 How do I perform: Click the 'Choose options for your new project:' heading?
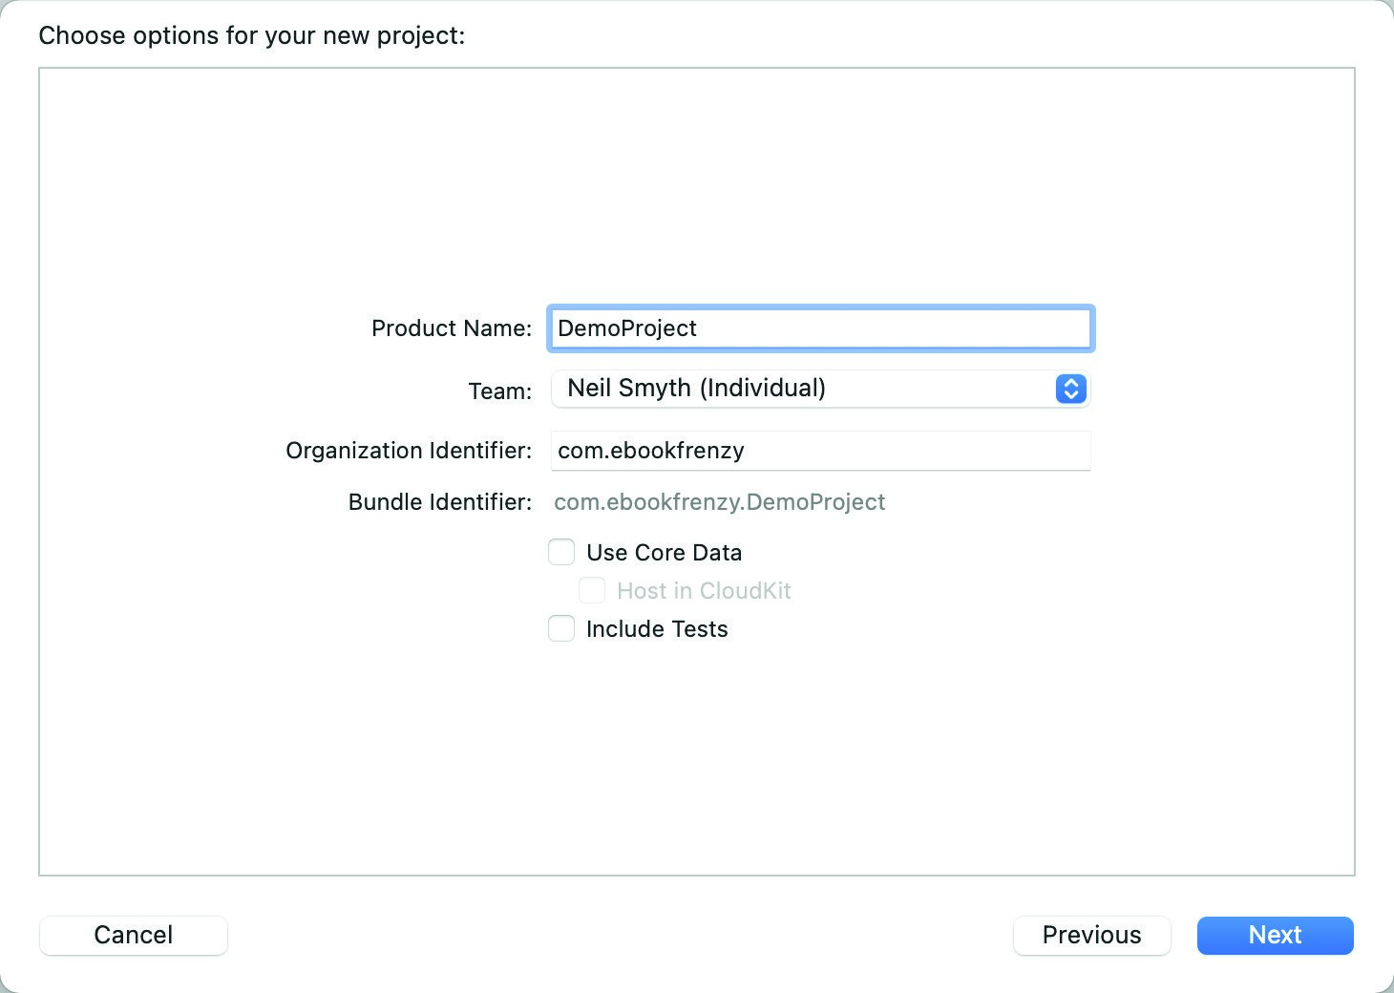pyautogui.click(x=252, y=35)
